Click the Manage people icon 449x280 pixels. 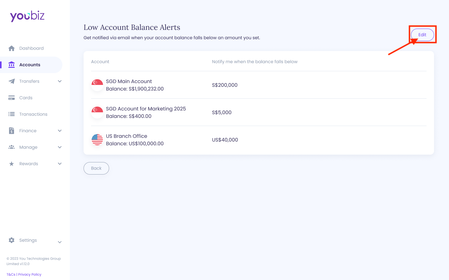pos(12,147)
